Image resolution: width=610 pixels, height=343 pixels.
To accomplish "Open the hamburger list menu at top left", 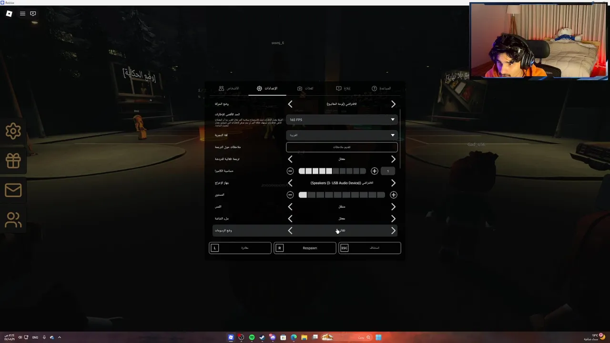I will click(x=22, y=13).
